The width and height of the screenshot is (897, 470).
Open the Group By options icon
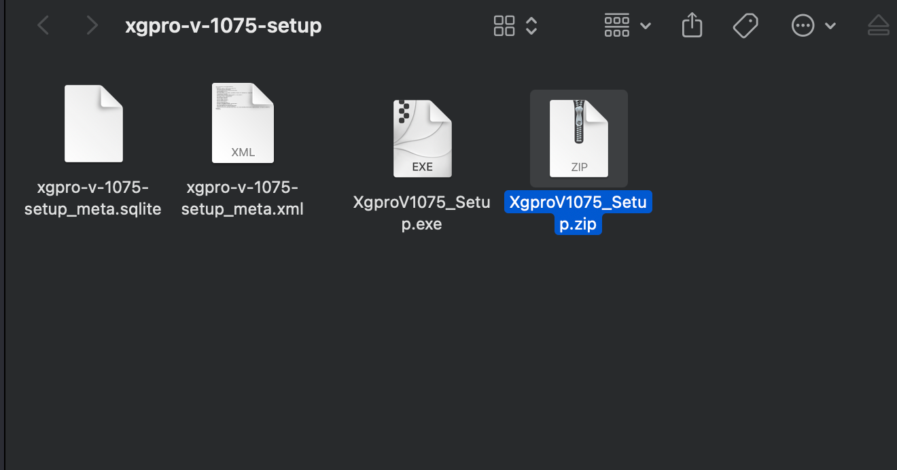(616, 26)
